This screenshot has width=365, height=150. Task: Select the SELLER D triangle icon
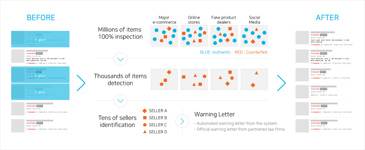pos(145,132)
